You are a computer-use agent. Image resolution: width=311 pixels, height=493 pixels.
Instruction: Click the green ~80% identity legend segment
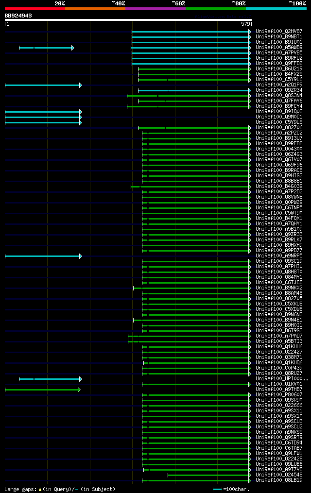216,9
